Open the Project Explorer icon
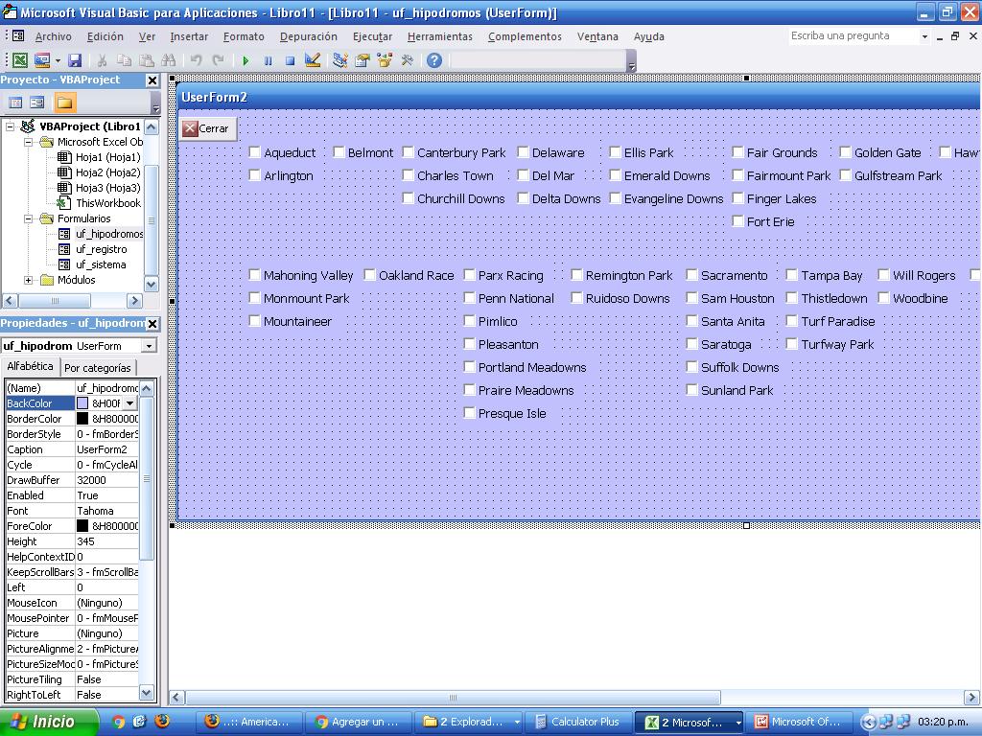The image size is (982, 736). coord(340,60)
